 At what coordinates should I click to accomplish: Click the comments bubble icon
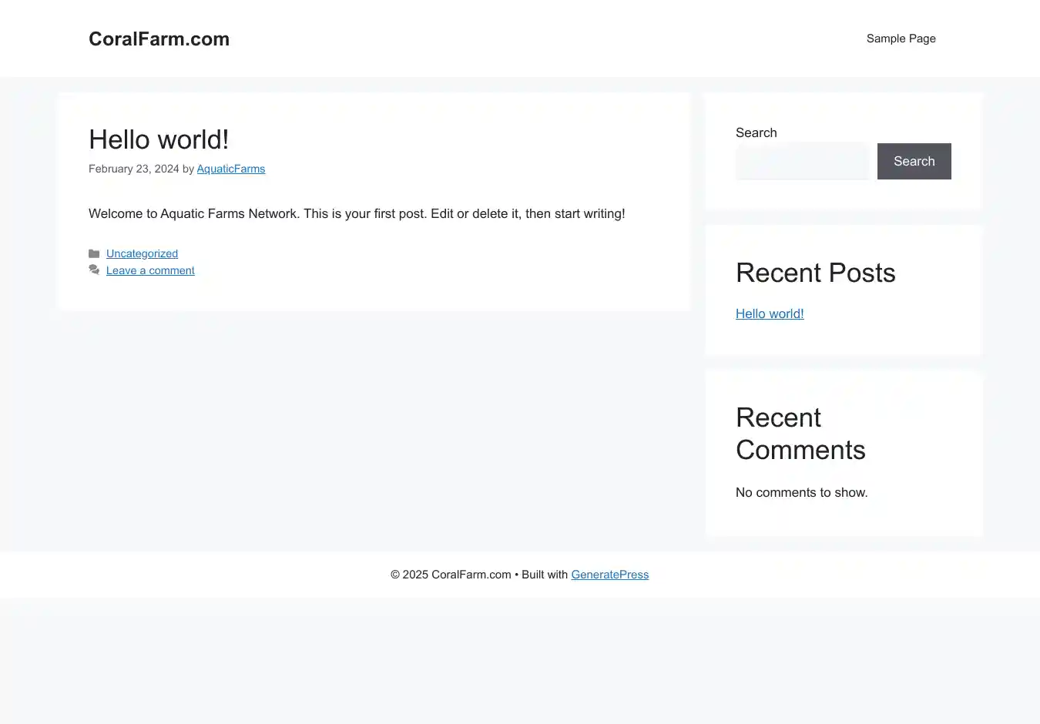[94, 270]
